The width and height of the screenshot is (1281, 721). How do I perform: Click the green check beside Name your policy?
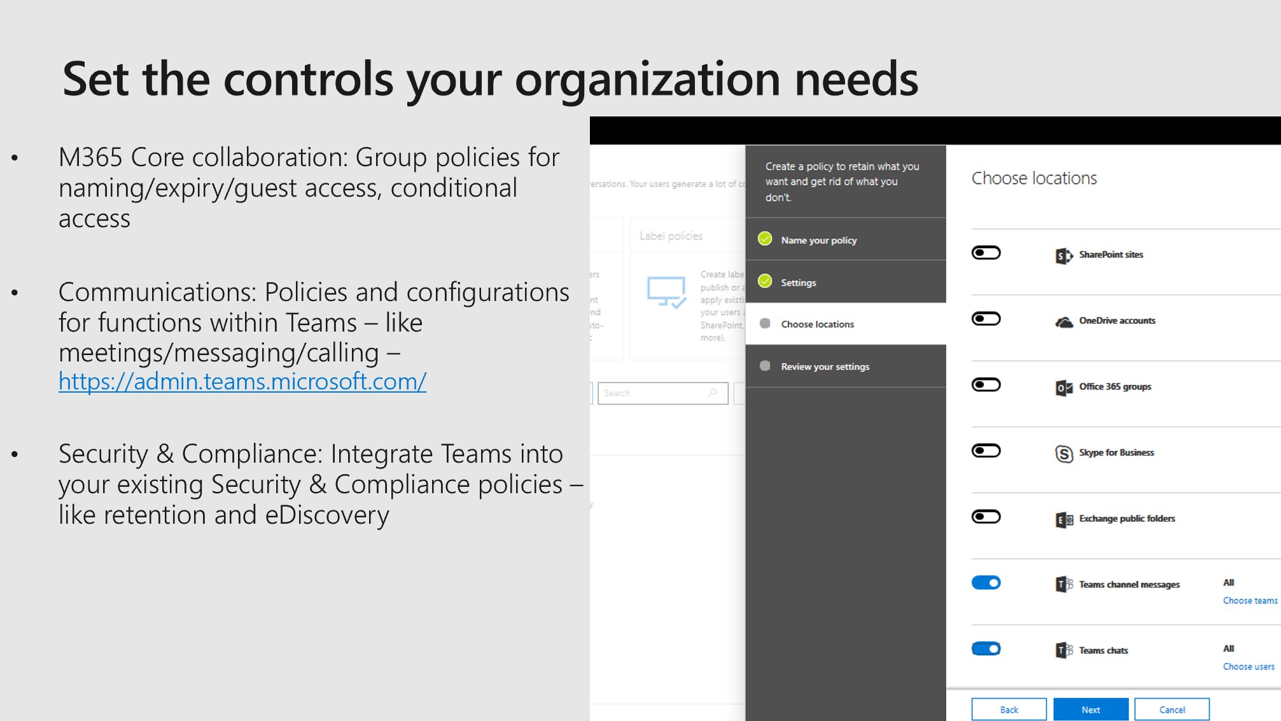[765, 239]
